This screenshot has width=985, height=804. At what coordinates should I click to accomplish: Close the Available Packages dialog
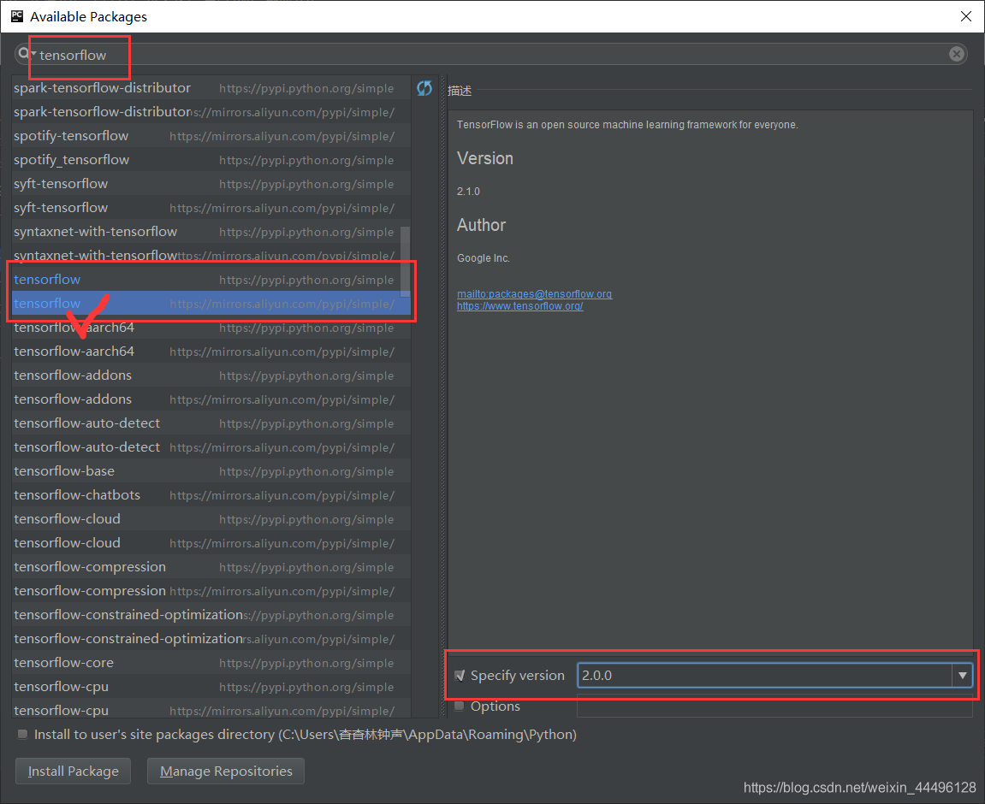tap(965, 16)
